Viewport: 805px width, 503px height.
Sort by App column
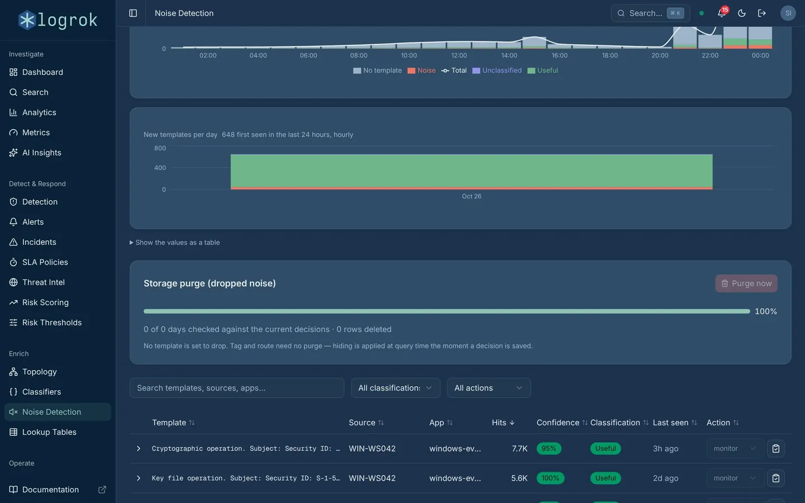tap(441, 423)
